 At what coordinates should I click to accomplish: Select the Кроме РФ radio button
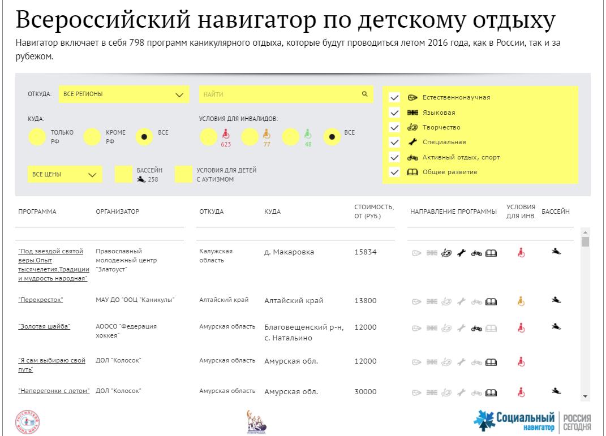click(92, 137)
